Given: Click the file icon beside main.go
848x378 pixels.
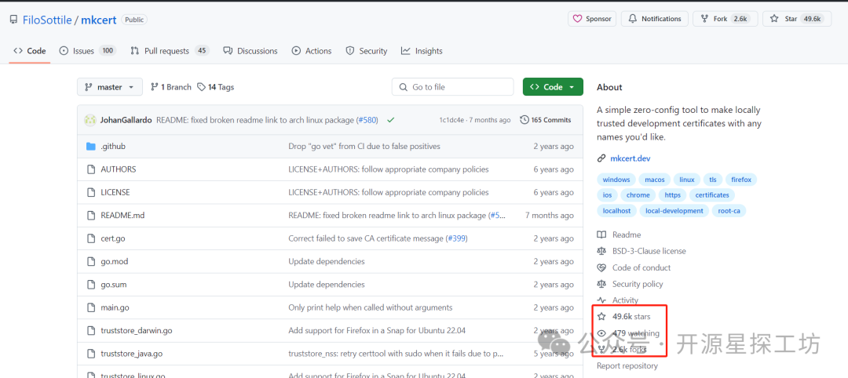Looking at the screenshot, I should 91,307.
